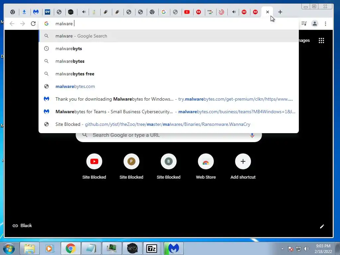
Task: Select the 'malwarebyts' history suggestion
Action: [169, 48]
